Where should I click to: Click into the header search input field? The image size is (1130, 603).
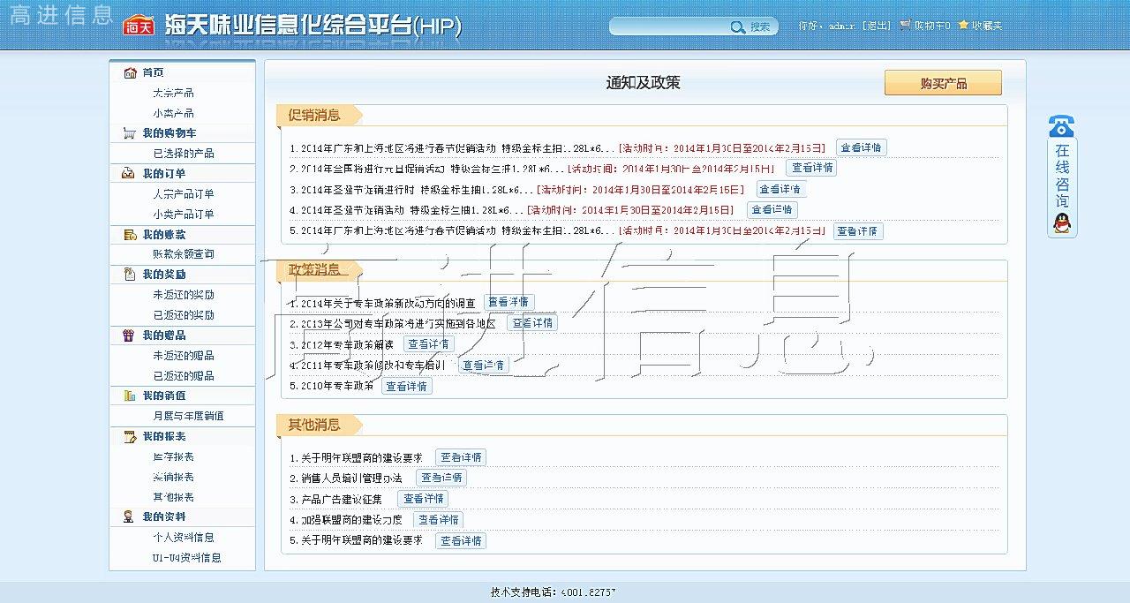click(671, 27)
